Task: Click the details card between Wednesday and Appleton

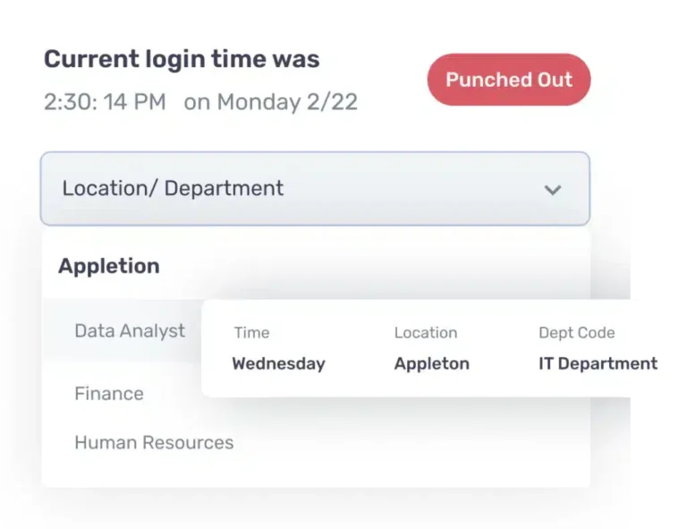Action: (x=360, y=363)
